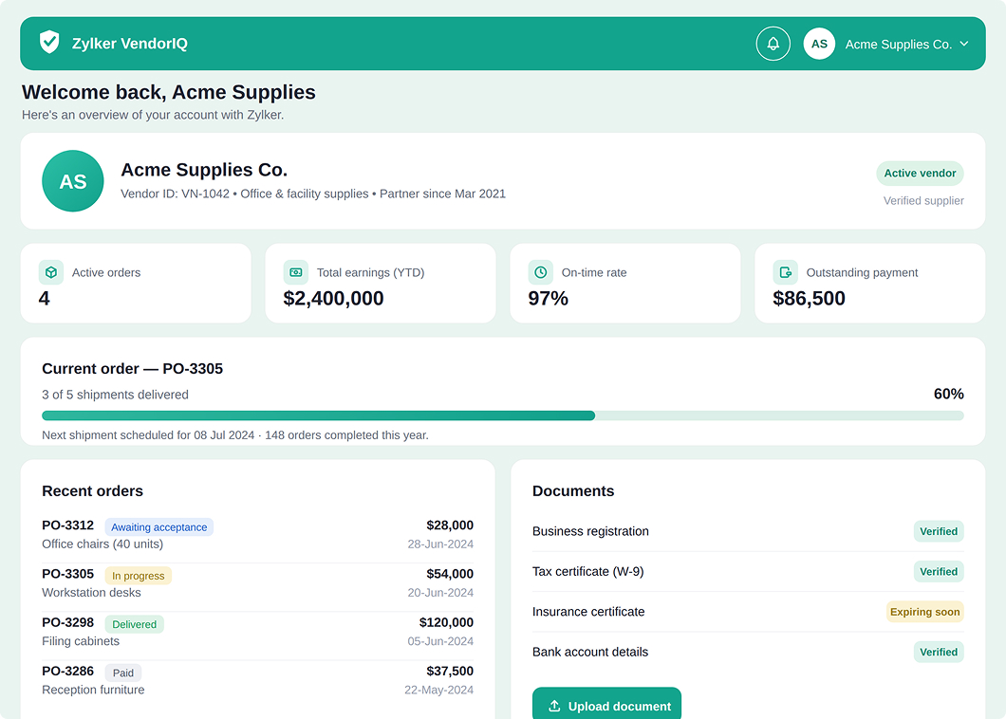This screenshot has height=719, width=1006.
Task: Click the $2,400,000 total earnings value
Action: tap(334, 298)
